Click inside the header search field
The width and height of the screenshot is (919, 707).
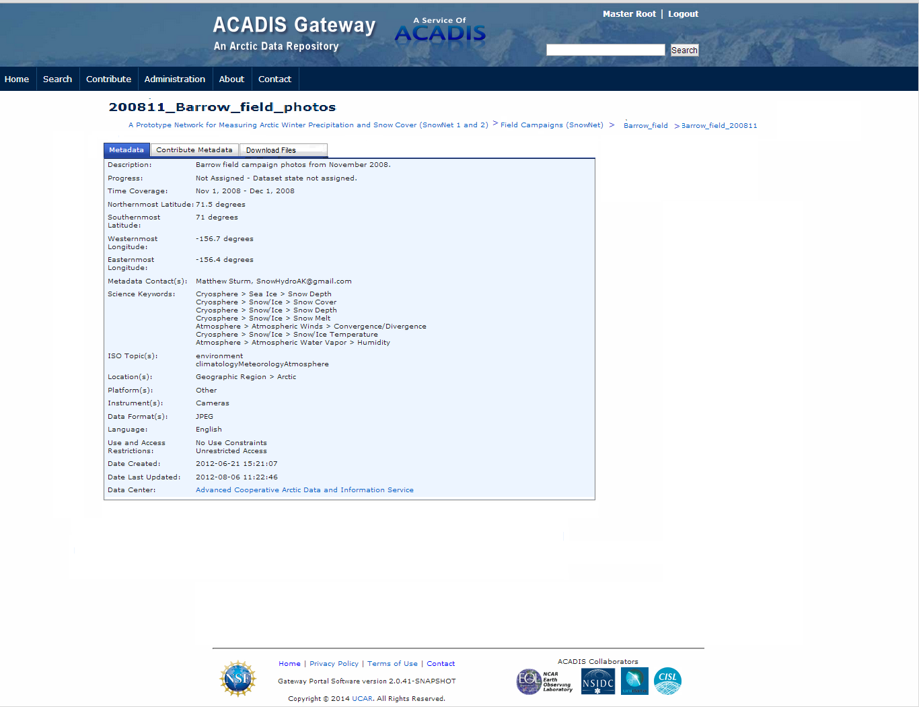[x=605, y=50]
